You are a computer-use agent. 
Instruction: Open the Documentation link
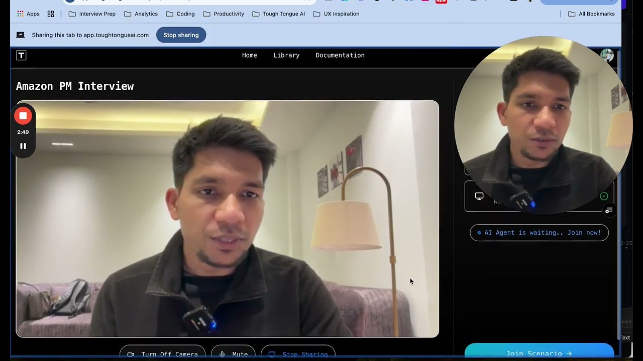point(340,55)
